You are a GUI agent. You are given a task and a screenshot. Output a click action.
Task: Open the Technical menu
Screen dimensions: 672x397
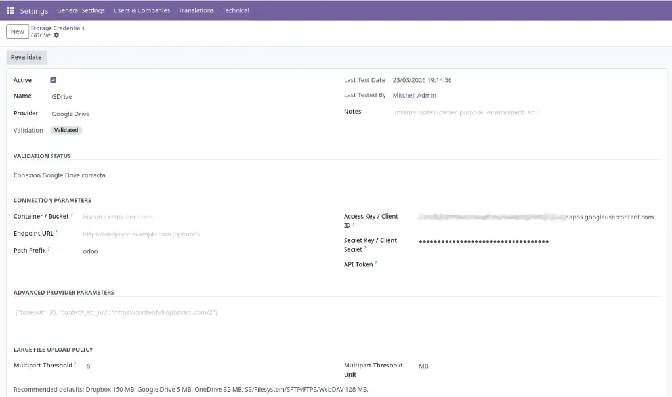pyautogui.click(x=236, y=10)
